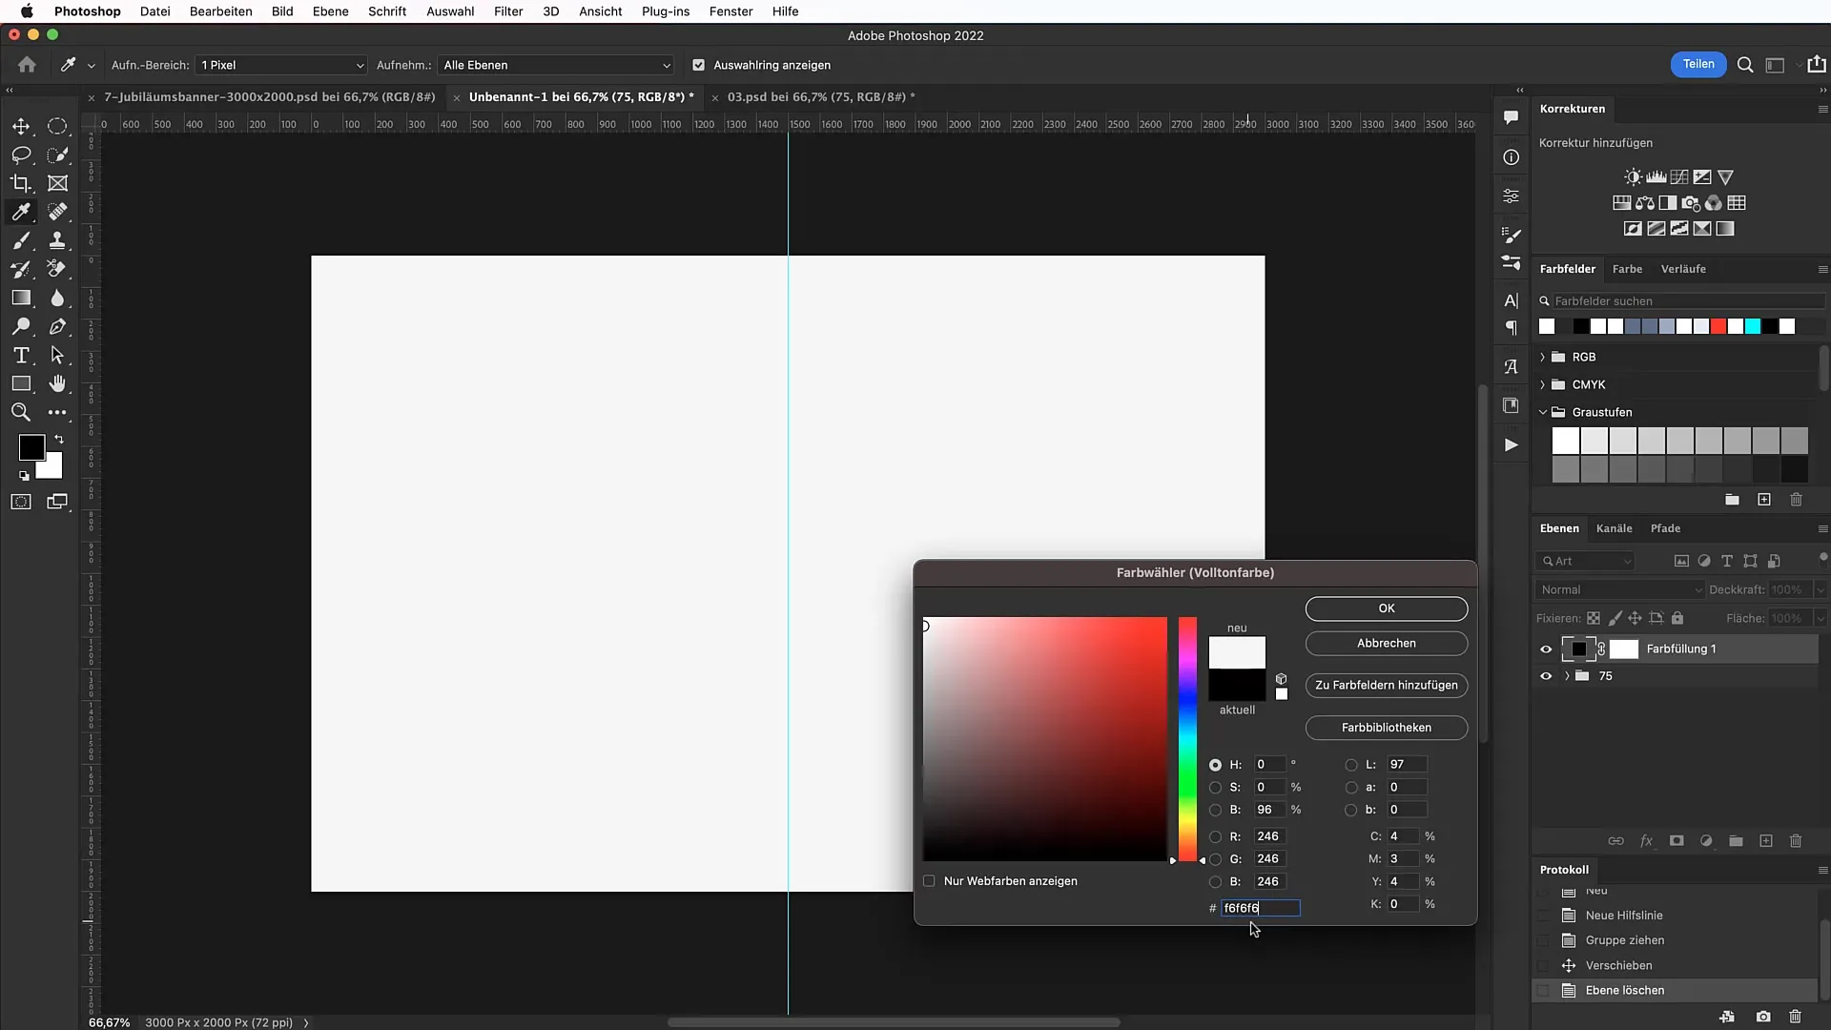Select the Gradient tool
The width and height of the screenshot is (1831, 1030).
click(x=21, y=299)
